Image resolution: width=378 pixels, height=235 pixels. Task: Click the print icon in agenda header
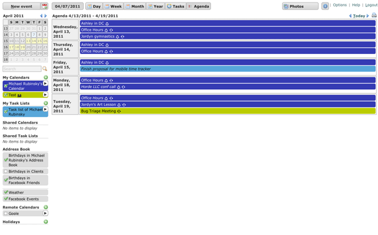coord(374,15)
